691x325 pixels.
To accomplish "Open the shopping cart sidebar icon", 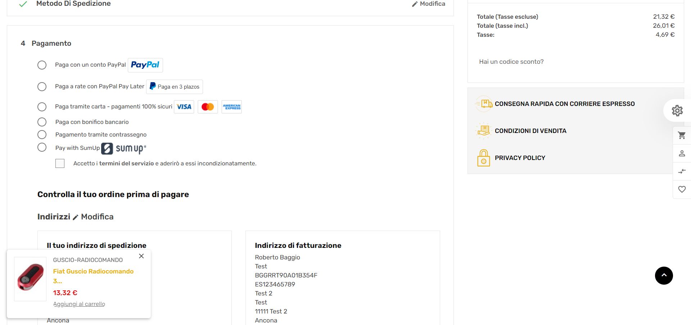I will (682, 135).
